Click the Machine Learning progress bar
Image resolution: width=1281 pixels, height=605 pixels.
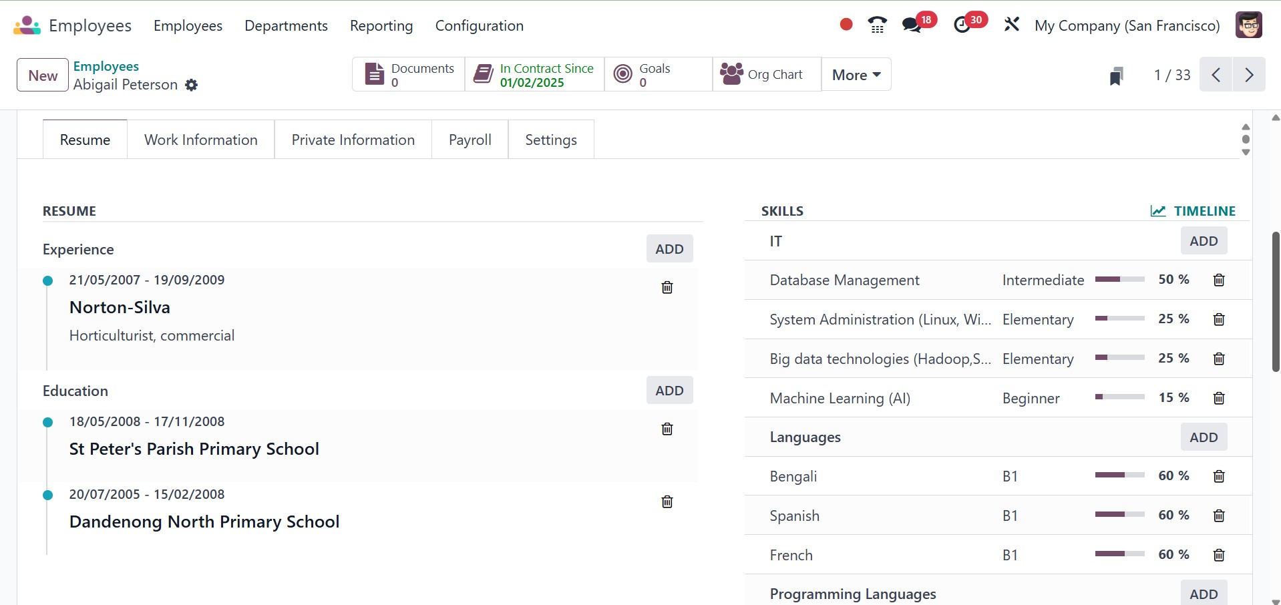tap(1119, 397)
